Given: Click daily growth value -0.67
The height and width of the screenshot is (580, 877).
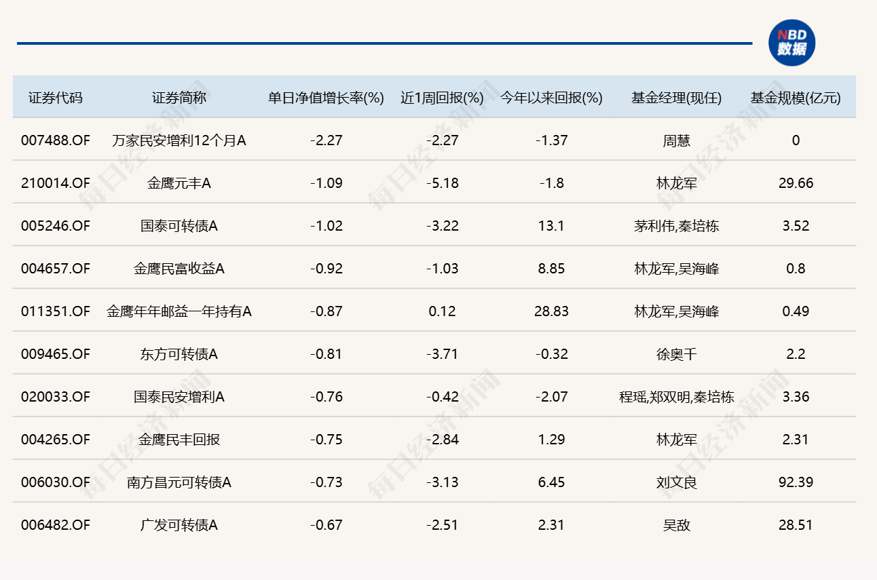Looking at the screenshot, I should point(326,525).
